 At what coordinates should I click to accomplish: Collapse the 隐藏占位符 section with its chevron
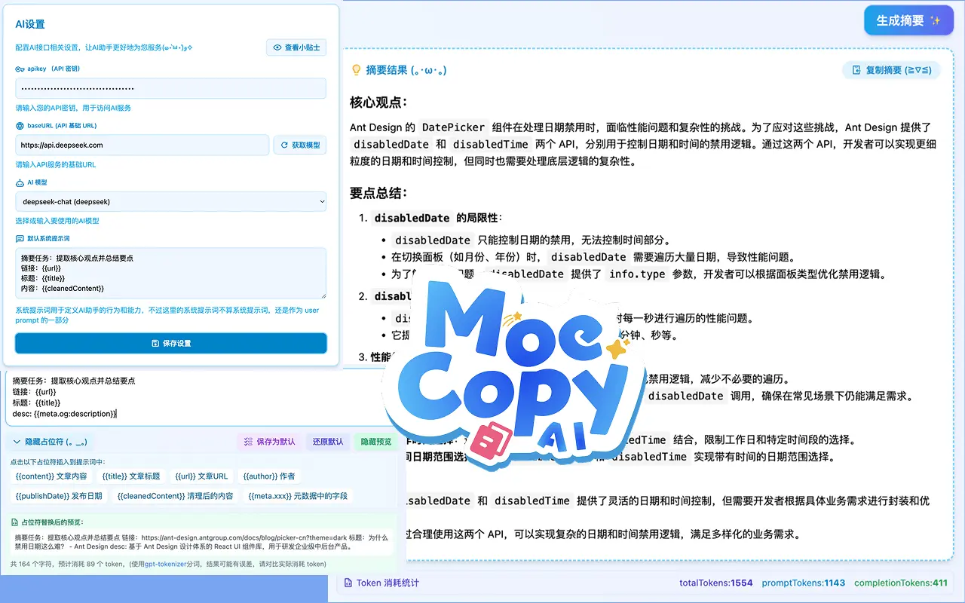tap(16, 442)
